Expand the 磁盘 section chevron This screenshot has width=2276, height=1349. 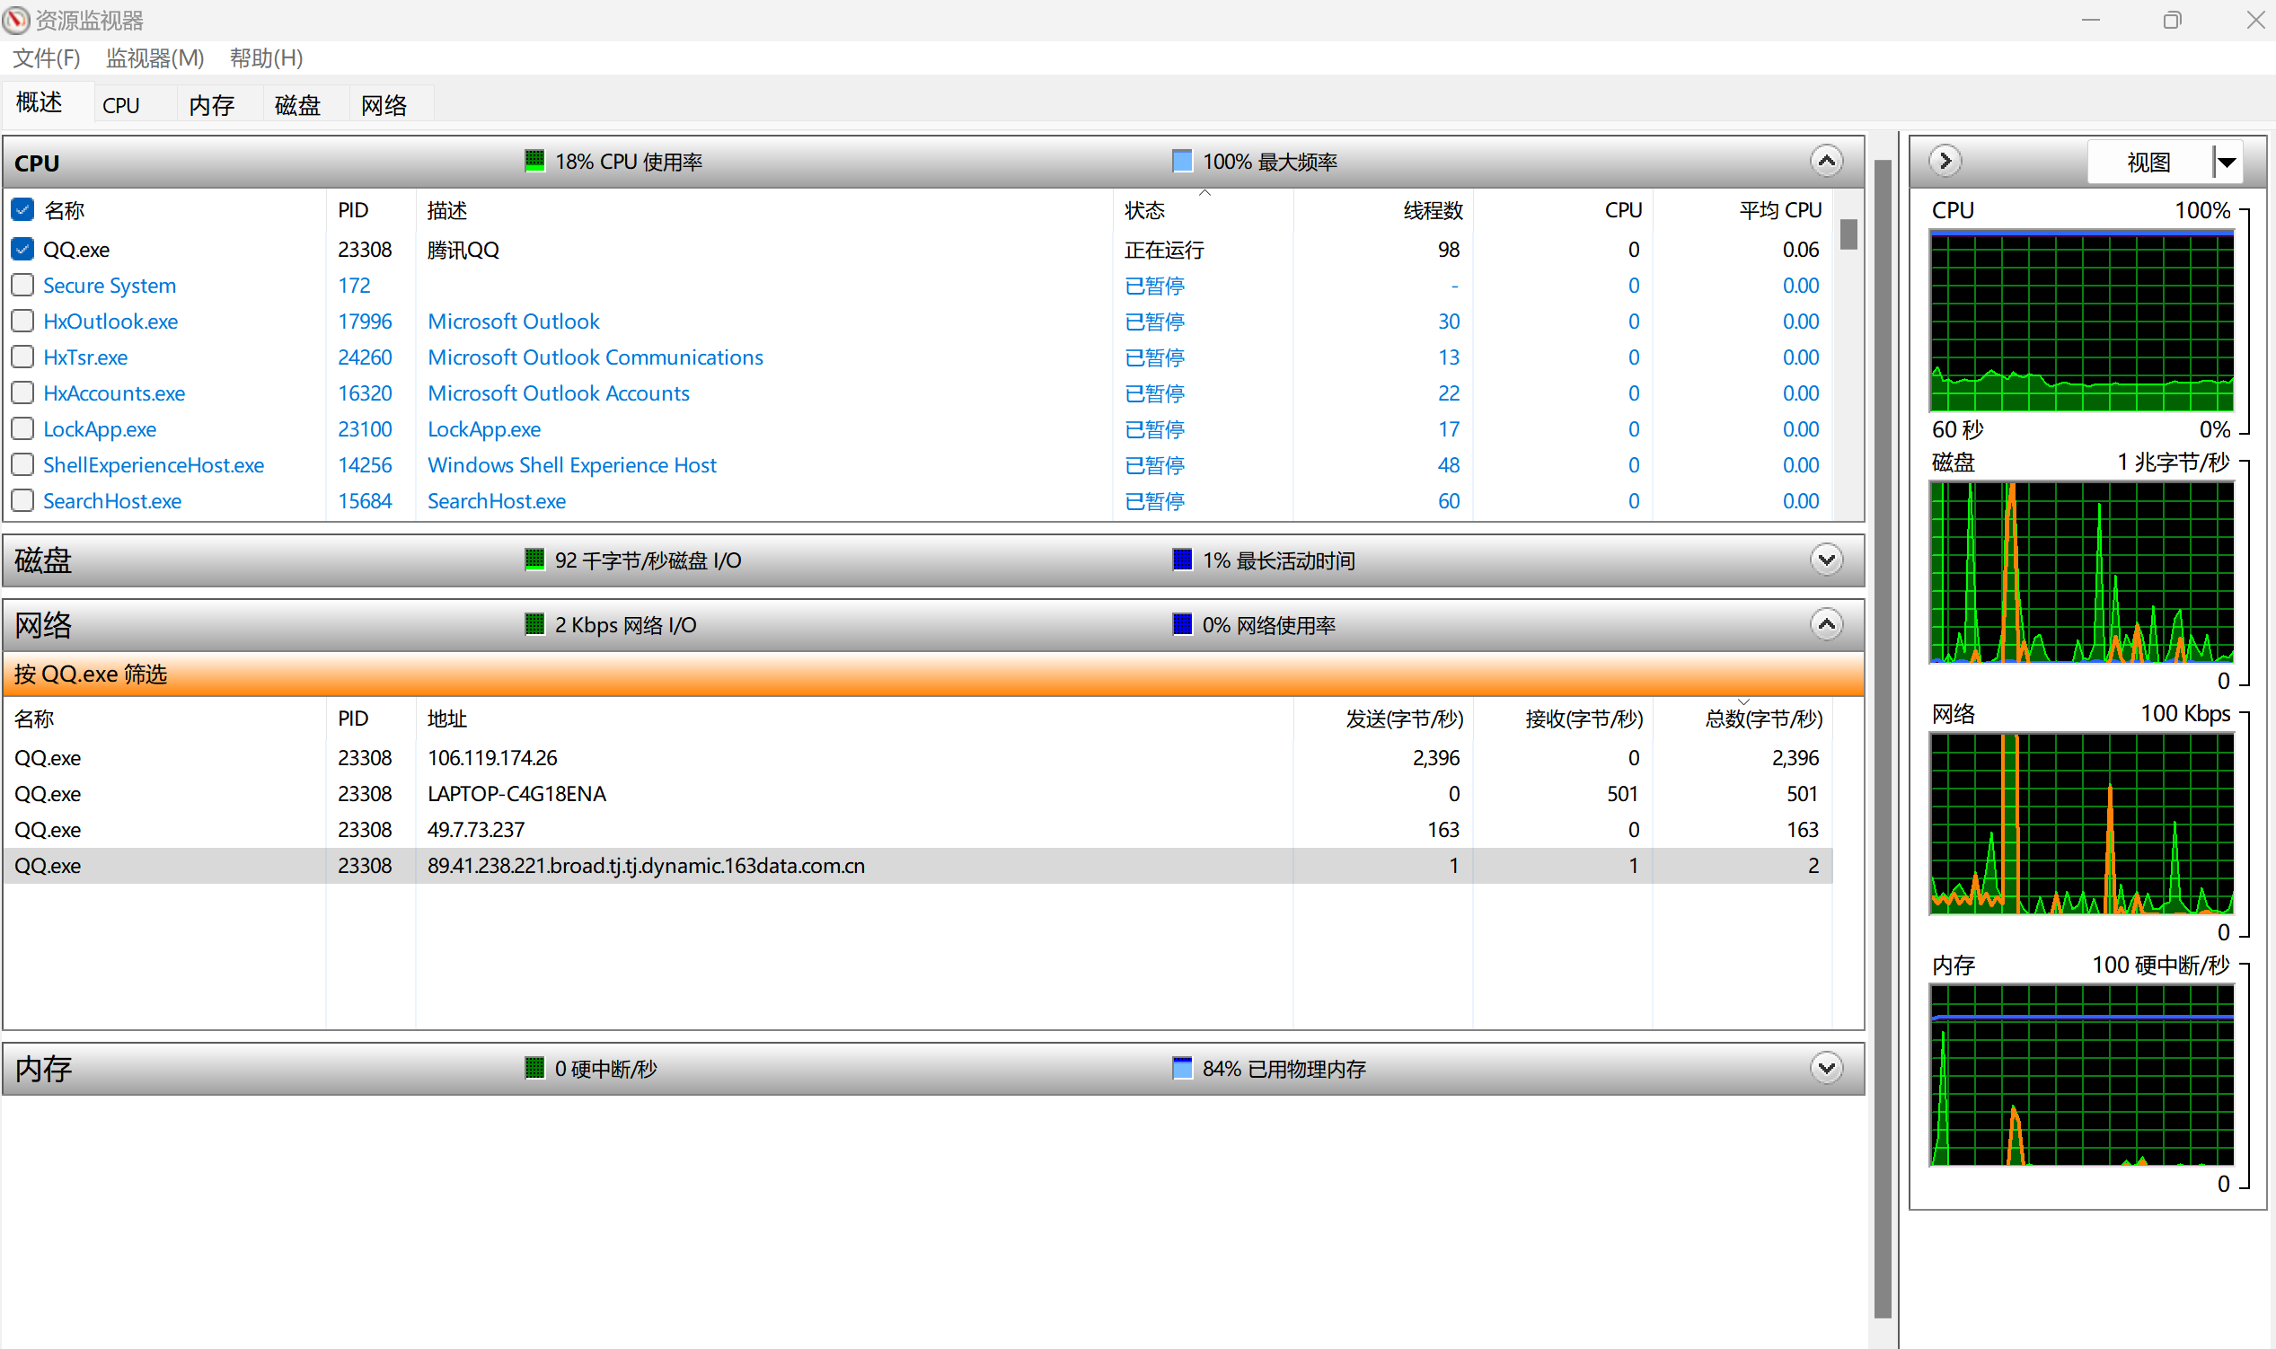click(1826, 559)
